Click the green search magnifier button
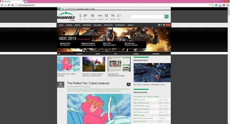The image size is (230, 124). [166, 16]
